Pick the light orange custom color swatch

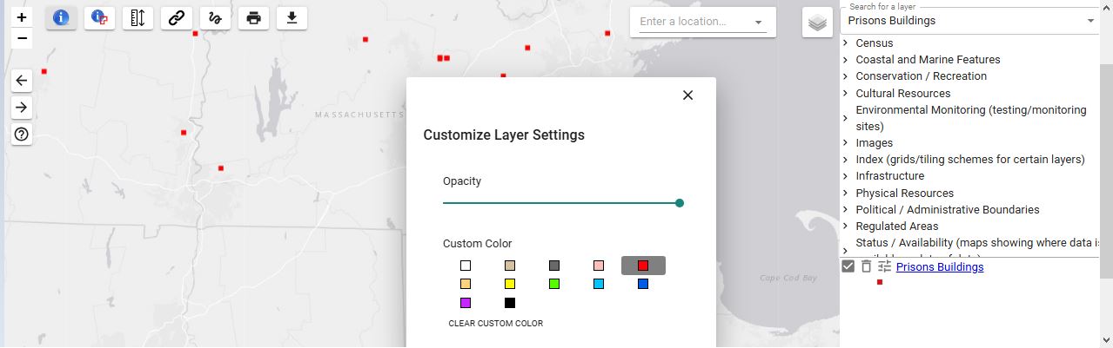coord(466,284)
